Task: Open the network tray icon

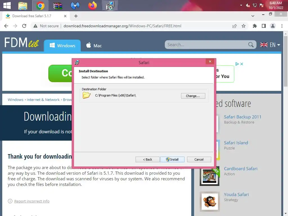Action: click(255, 5)
